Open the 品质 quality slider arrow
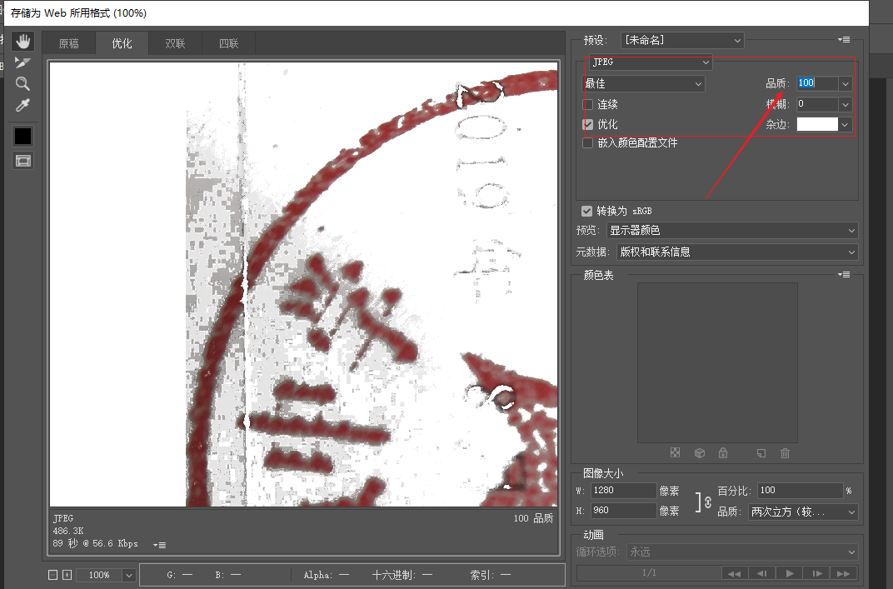This screenshot has height=589, width=893. pyautogui.click(x=846, y=84)
